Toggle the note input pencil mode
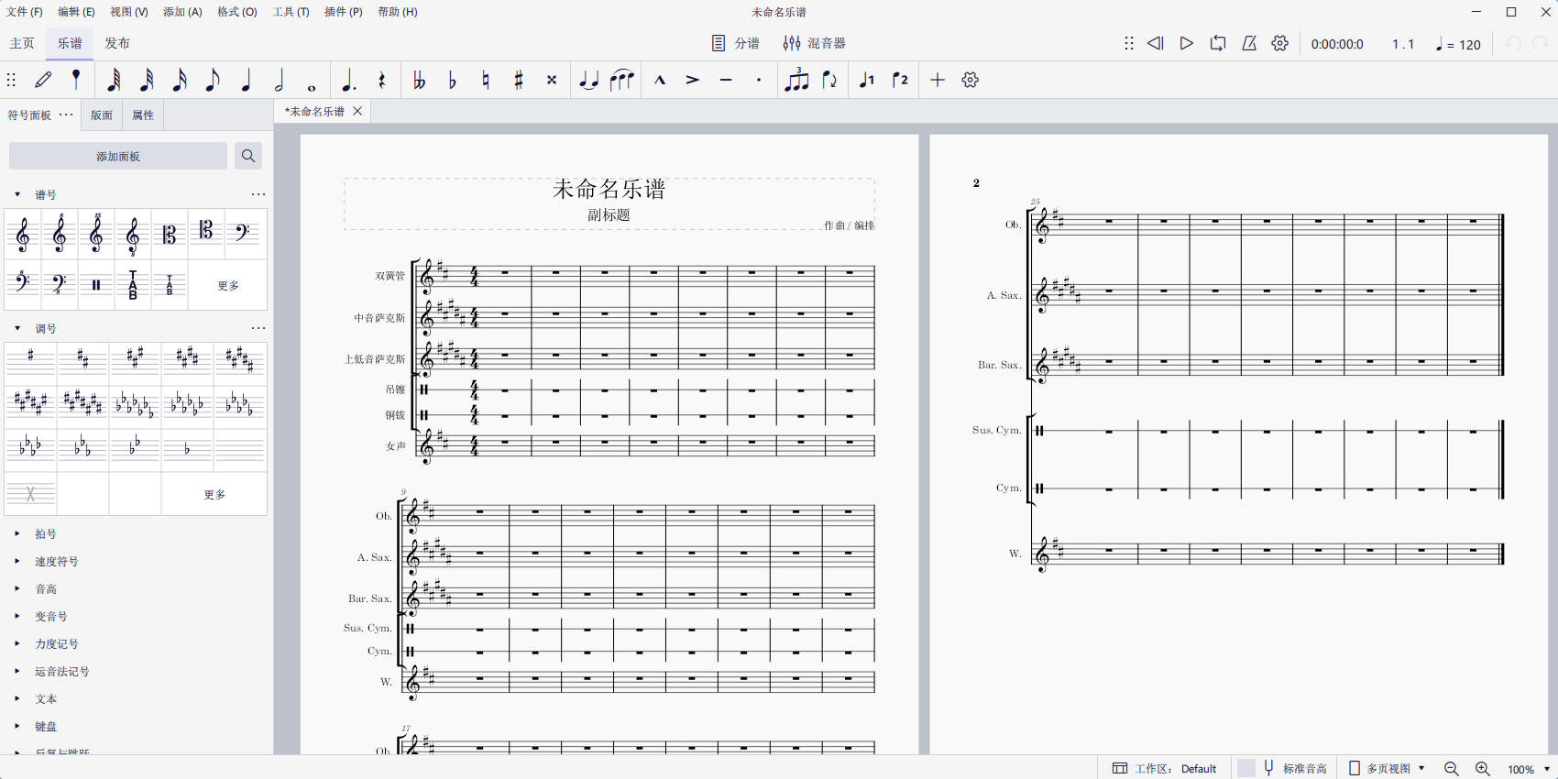 click(43, 81)
